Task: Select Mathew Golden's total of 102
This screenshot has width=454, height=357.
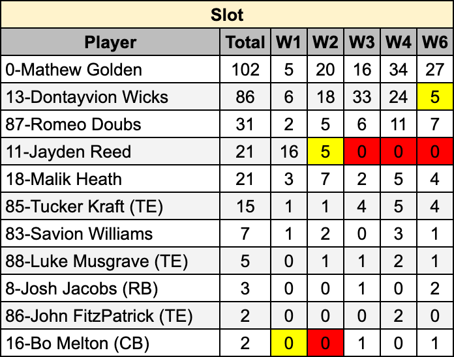Action: tap(245, 70)
